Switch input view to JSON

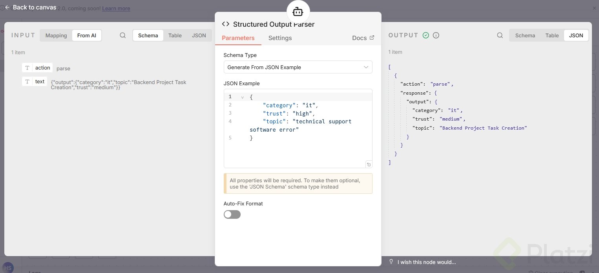point(199,35)
